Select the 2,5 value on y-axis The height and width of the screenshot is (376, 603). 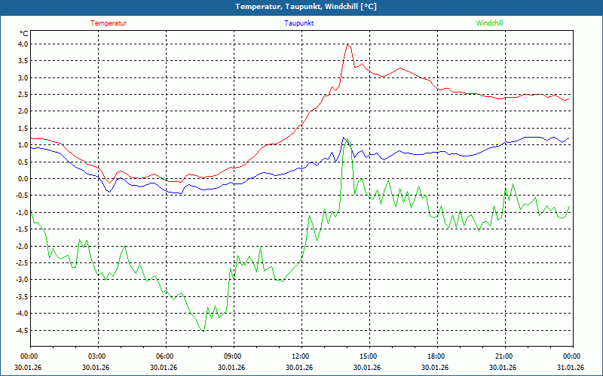22,95
